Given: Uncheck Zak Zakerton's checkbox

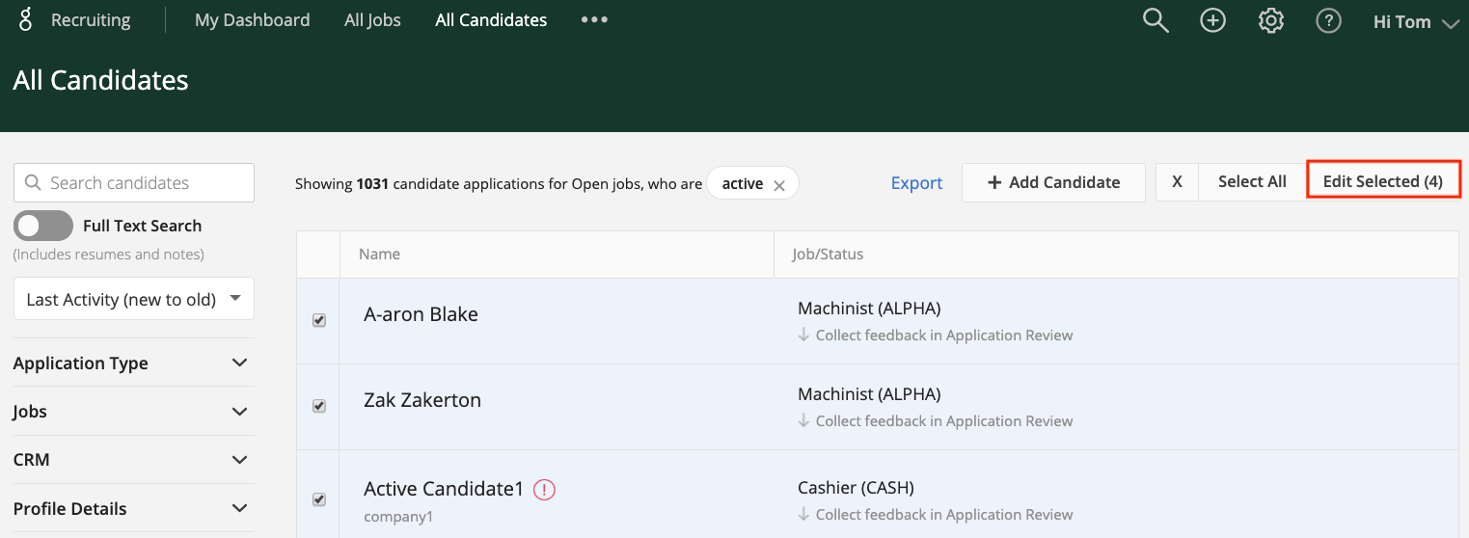Looking at the screenshot, I should click(319, 406).
